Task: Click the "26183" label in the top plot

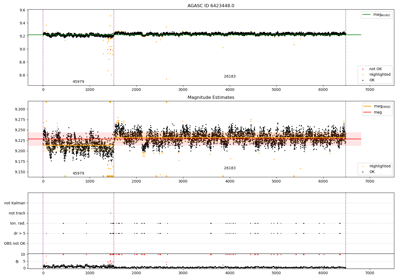Action: pyautogui.click(x=230, y=77)
